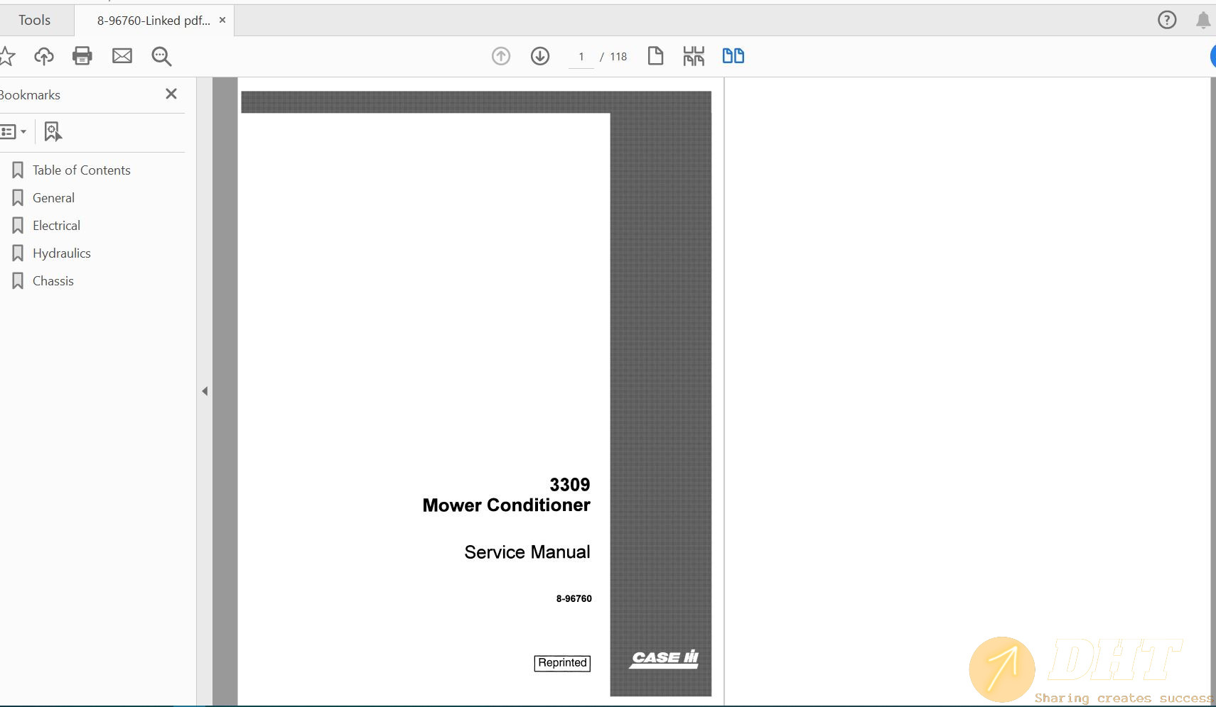Select the 8-96760-Linked pdf tab

pos(154,21)
